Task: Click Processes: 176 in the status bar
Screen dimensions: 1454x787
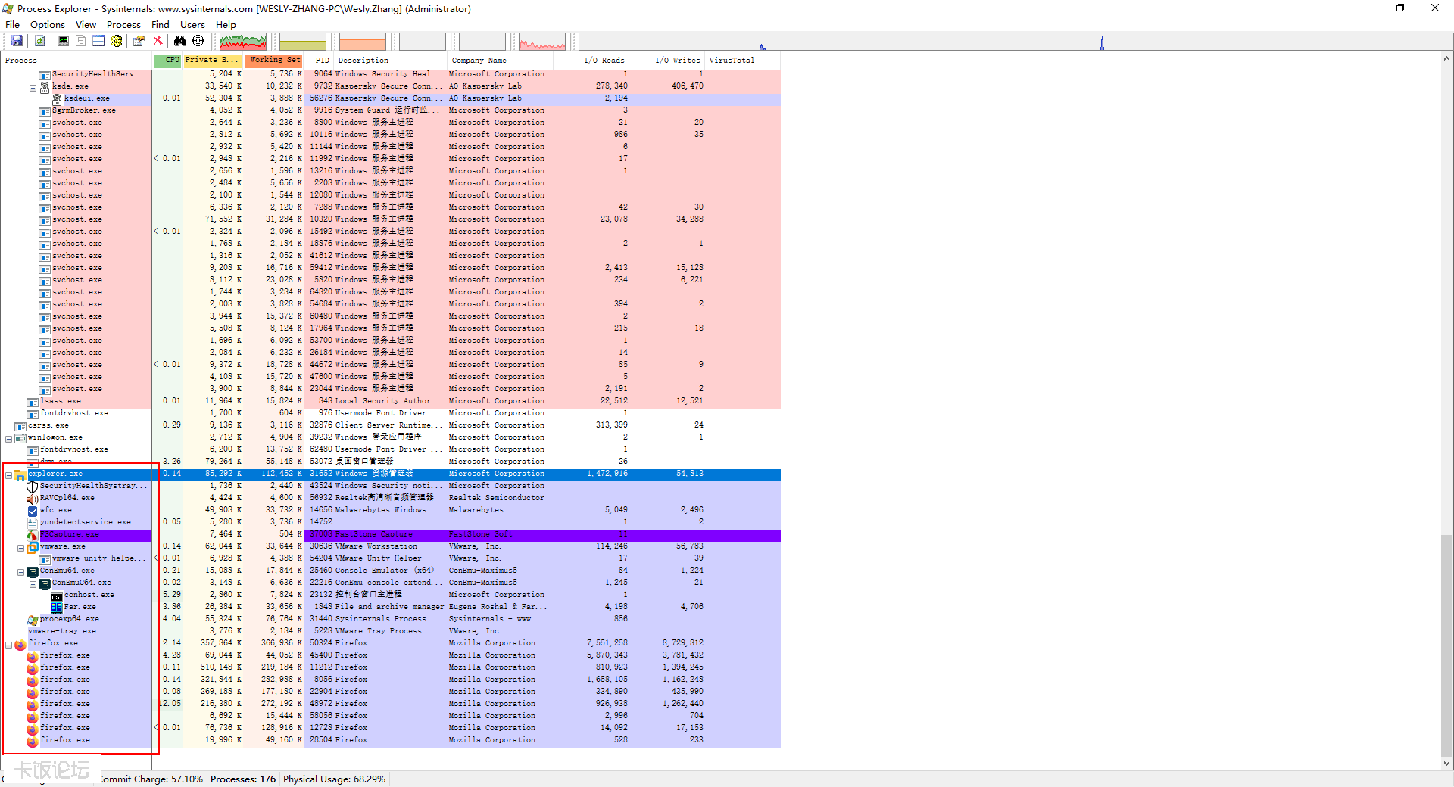Action: click(x=243, y=779)
